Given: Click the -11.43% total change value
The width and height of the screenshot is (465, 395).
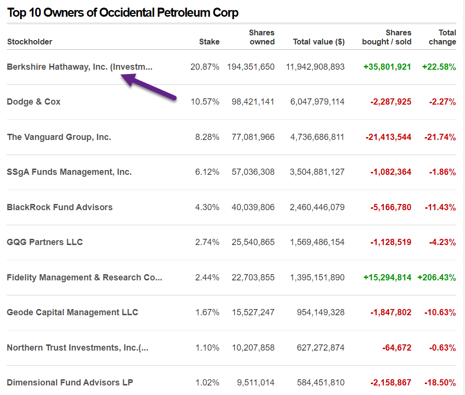Looking at the screenshot, I should (440, 207).
